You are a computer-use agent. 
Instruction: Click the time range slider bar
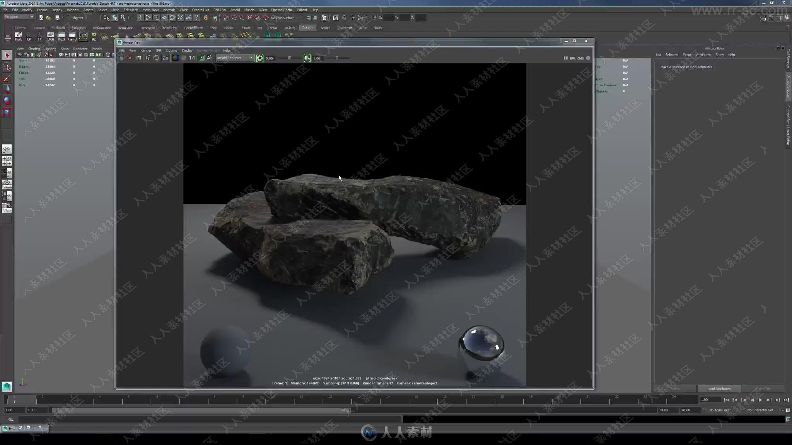coord(201,410)
